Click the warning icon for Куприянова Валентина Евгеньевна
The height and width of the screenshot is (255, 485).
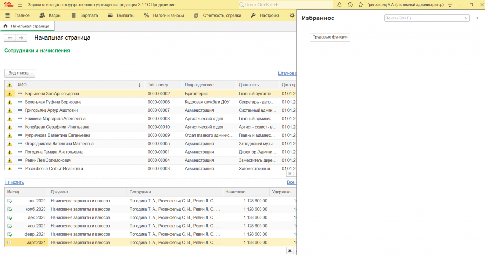[x=9, y=135]
